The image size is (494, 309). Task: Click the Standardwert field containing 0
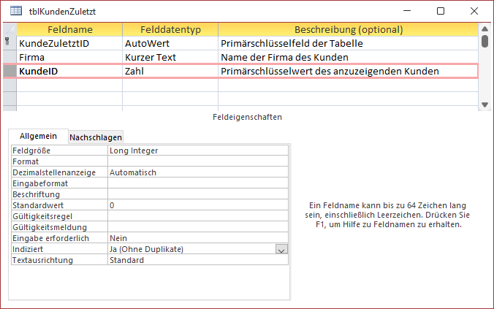198,205
